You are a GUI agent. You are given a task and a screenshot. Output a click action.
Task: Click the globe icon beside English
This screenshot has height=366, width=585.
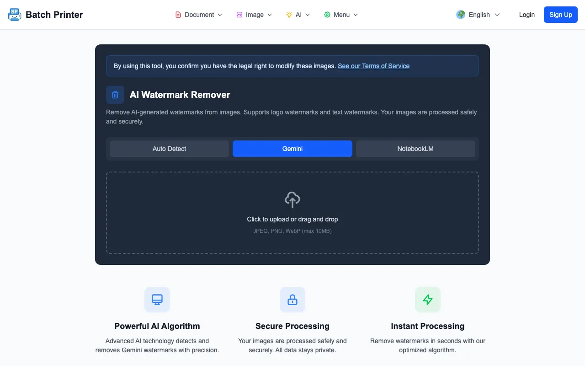pos(461,15)
